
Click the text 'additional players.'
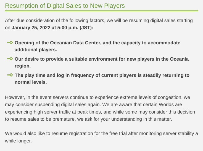36,50
